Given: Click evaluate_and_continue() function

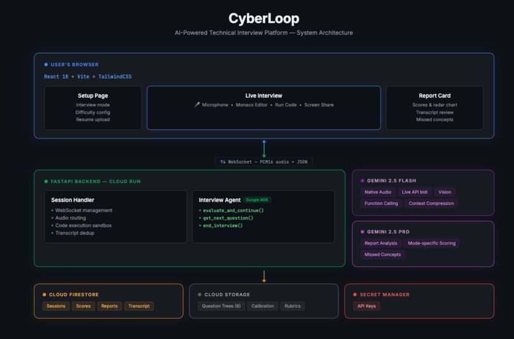Looking at the screenshot, I should 233,210.
